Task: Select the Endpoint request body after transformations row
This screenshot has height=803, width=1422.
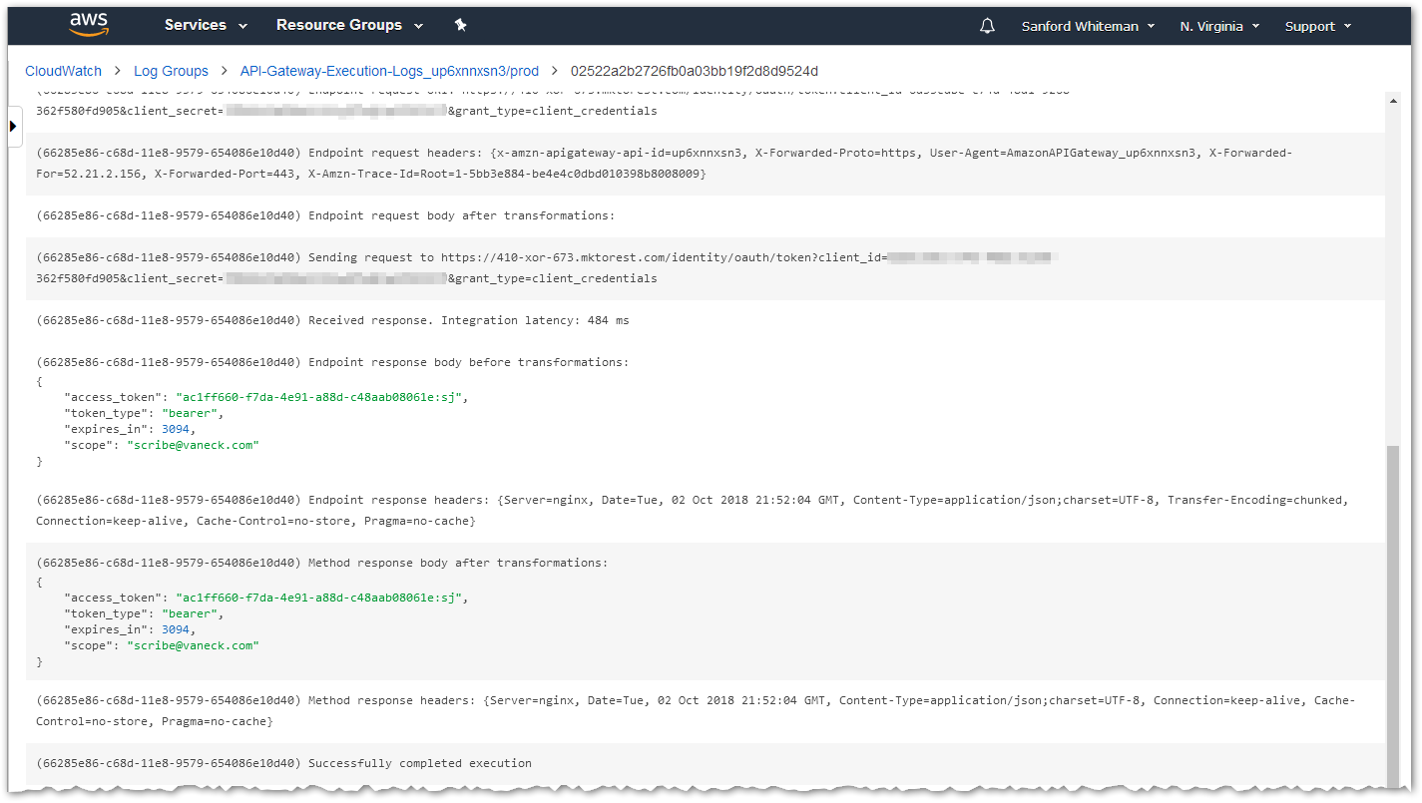Action: pos(706,215)
